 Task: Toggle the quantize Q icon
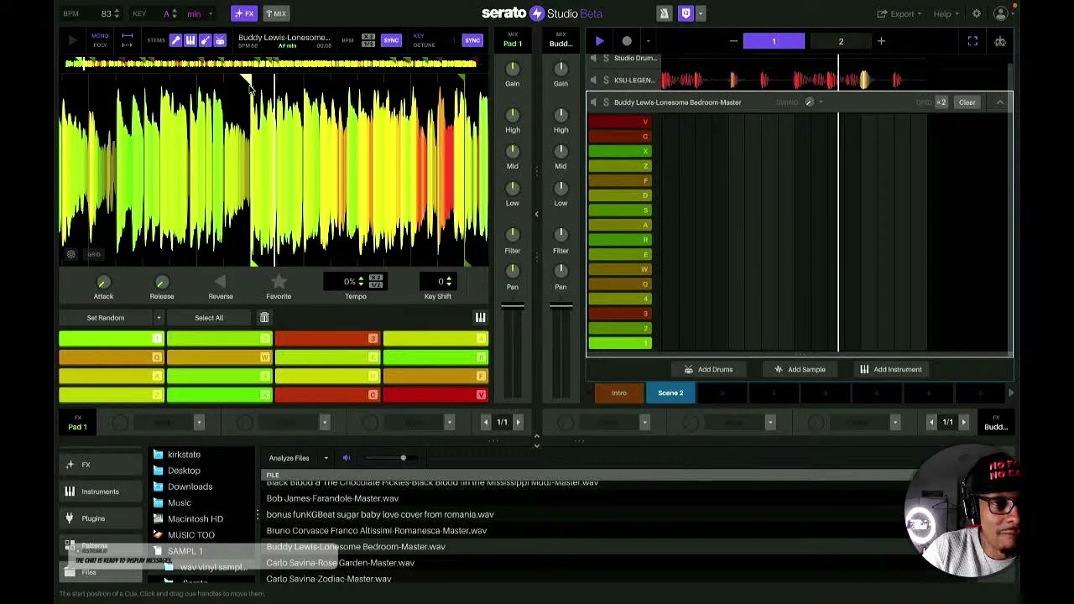pyautogui.click(x=686, y=13)
